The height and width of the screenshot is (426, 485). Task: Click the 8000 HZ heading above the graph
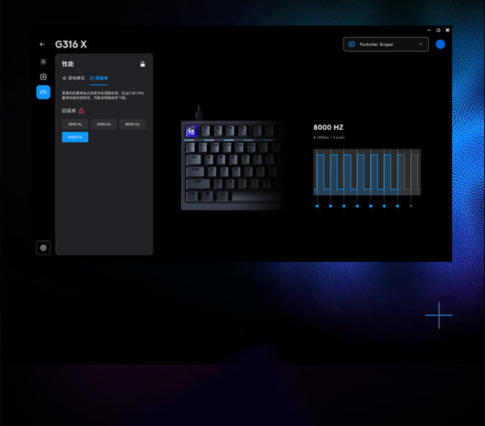(328, 128)
